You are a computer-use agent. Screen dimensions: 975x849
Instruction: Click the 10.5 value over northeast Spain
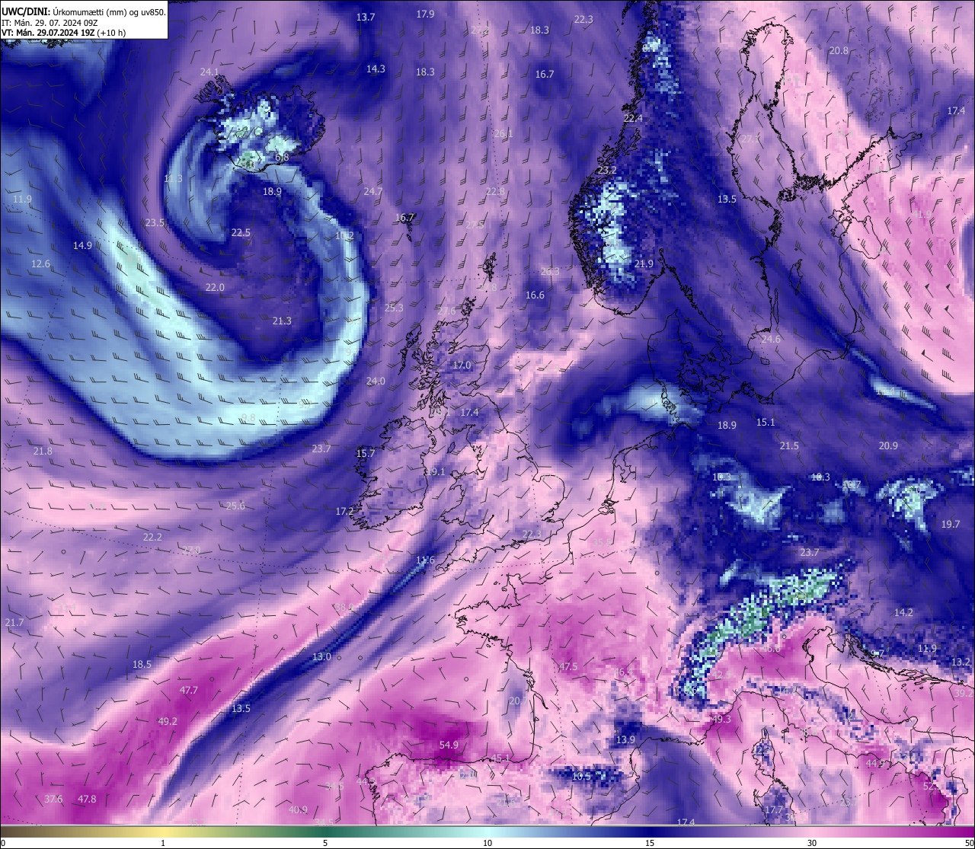point(581,776)
